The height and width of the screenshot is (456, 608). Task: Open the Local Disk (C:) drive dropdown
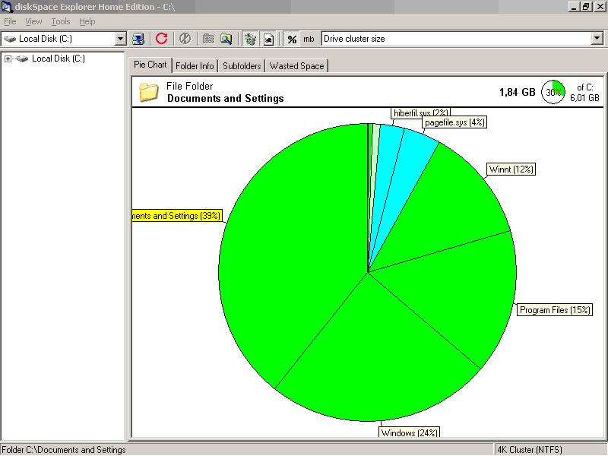(120, 39)
